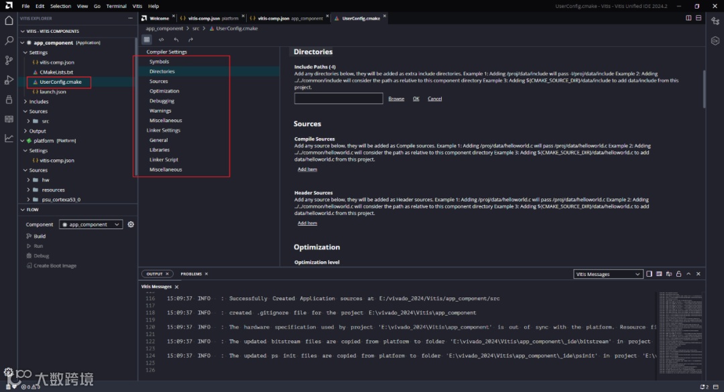Select Linker Script under Linker Settings
Image resolution: width=724 pixels, height=392 pixels.
click(x=164, y=159)
